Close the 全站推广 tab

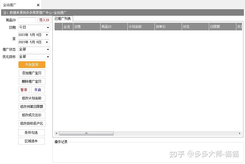click(38, 5)
